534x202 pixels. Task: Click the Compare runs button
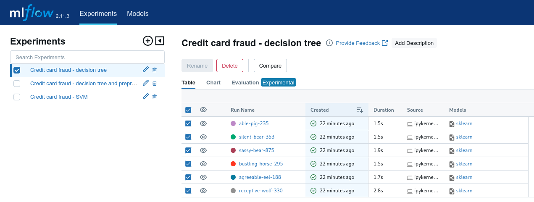click(270, 66)
